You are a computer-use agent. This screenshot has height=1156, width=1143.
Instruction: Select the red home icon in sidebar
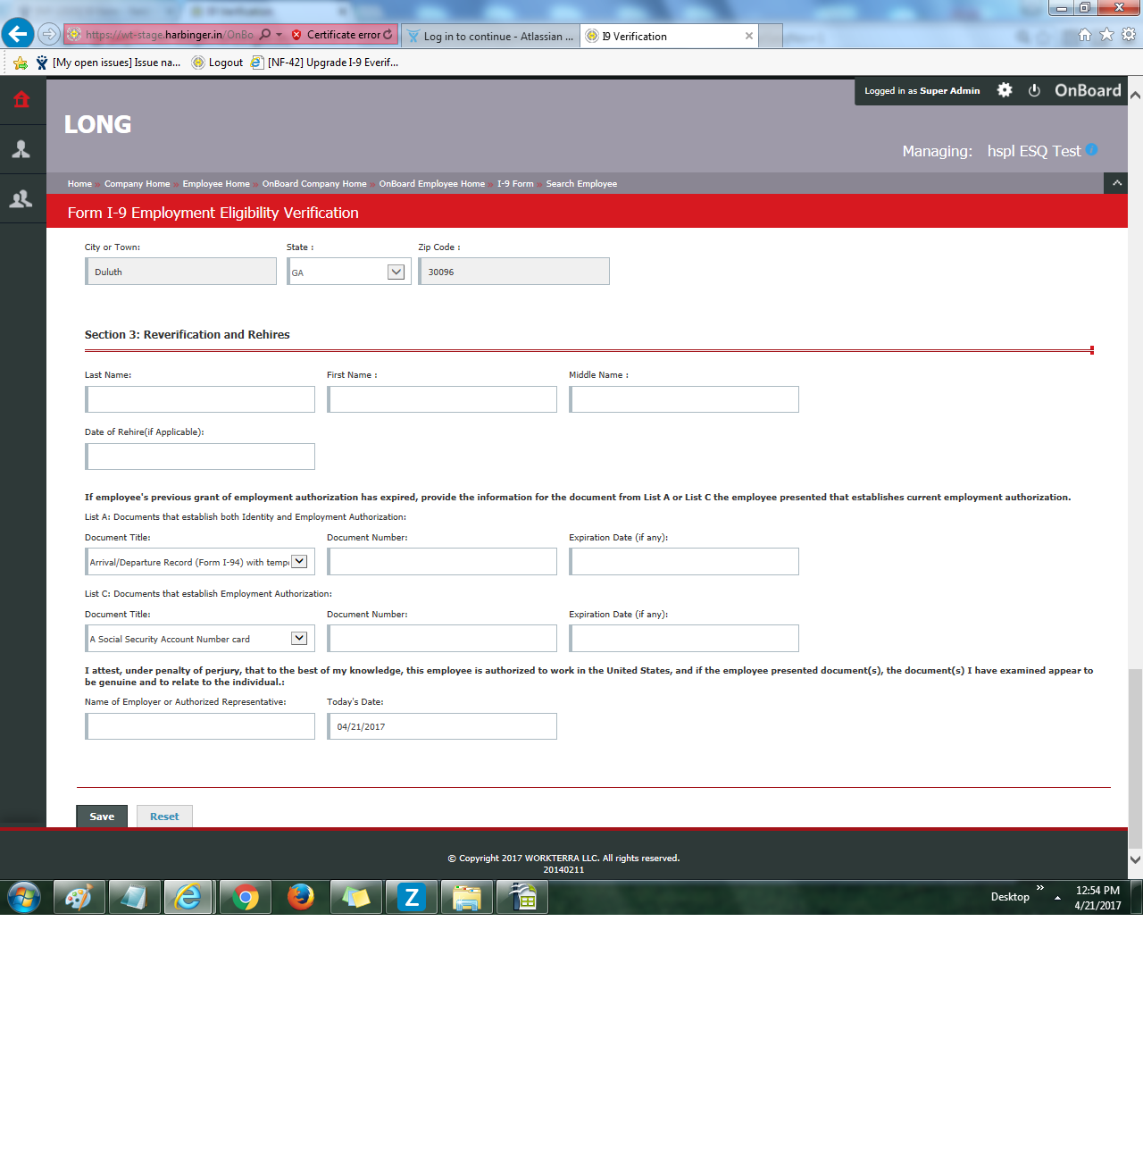(22, 99)
